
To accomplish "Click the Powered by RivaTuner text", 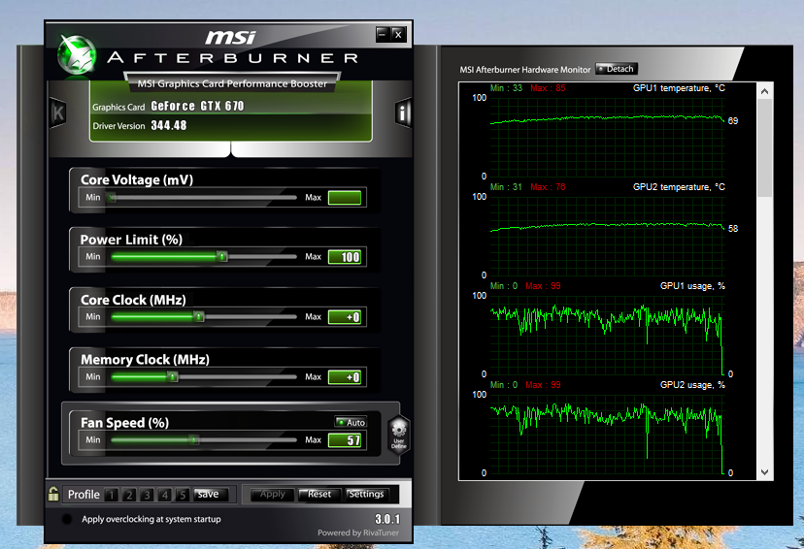I will coord(358,533).
